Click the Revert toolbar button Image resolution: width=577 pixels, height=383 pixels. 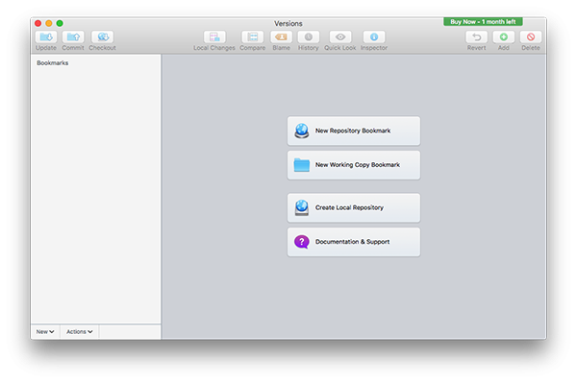pyautogui.click(x=477, y=37)
